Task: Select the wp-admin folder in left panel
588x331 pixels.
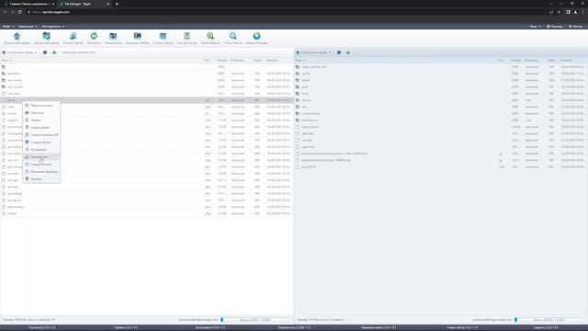Action: 147,74
